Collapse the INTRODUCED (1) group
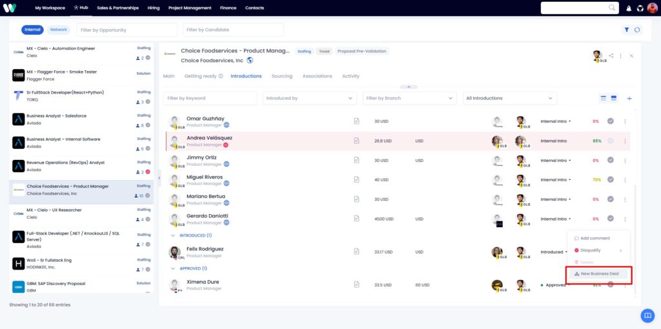Image resolution: width=661 pixels, height=329 pixels. (172, 235)
